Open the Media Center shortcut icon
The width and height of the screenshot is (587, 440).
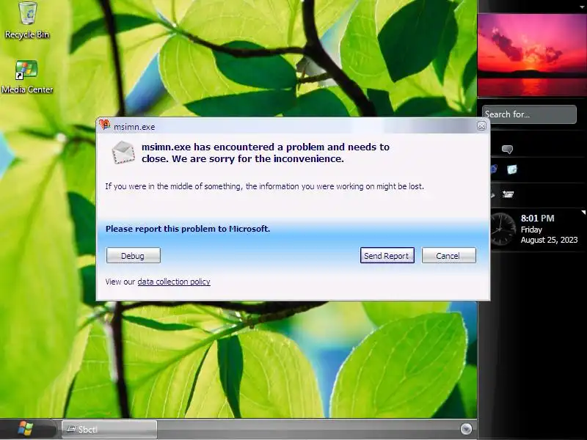coord(26,77)
